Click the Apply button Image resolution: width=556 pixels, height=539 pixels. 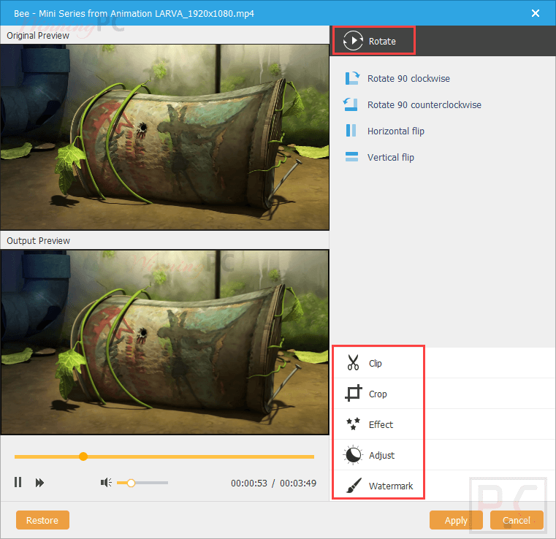click(x=456, y=520)
